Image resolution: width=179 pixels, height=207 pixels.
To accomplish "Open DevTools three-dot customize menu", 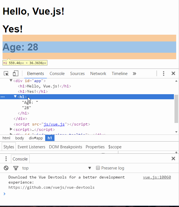I will pyautogui.click(x=163, y=74).
